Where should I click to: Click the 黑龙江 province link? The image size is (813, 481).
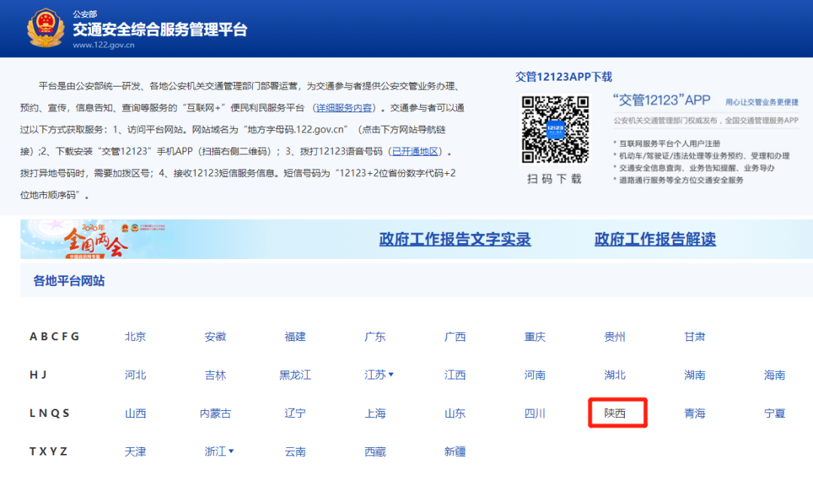(295, 375)
